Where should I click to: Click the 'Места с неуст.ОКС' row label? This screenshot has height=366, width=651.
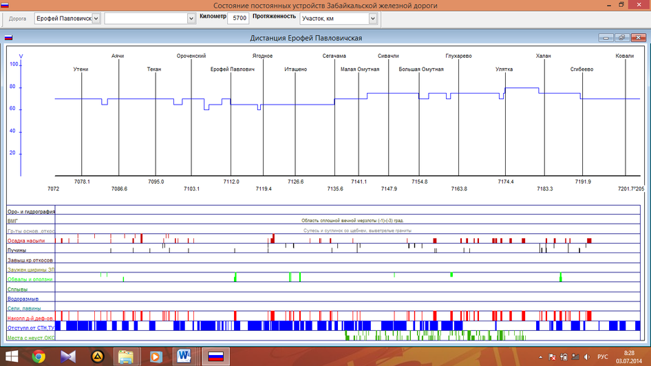pyautogui.click(x=30, y=338)
